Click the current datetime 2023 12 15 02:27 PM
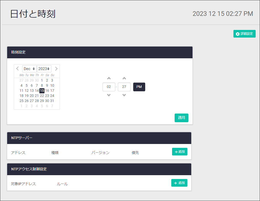260x201 pixels. click(223, 14)
